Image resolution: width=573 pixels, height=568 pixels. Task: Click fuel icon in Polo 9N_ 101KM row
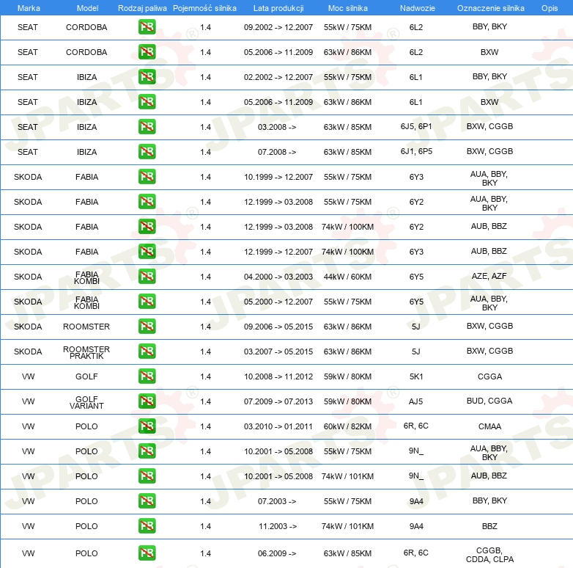(x=147, y=476)
